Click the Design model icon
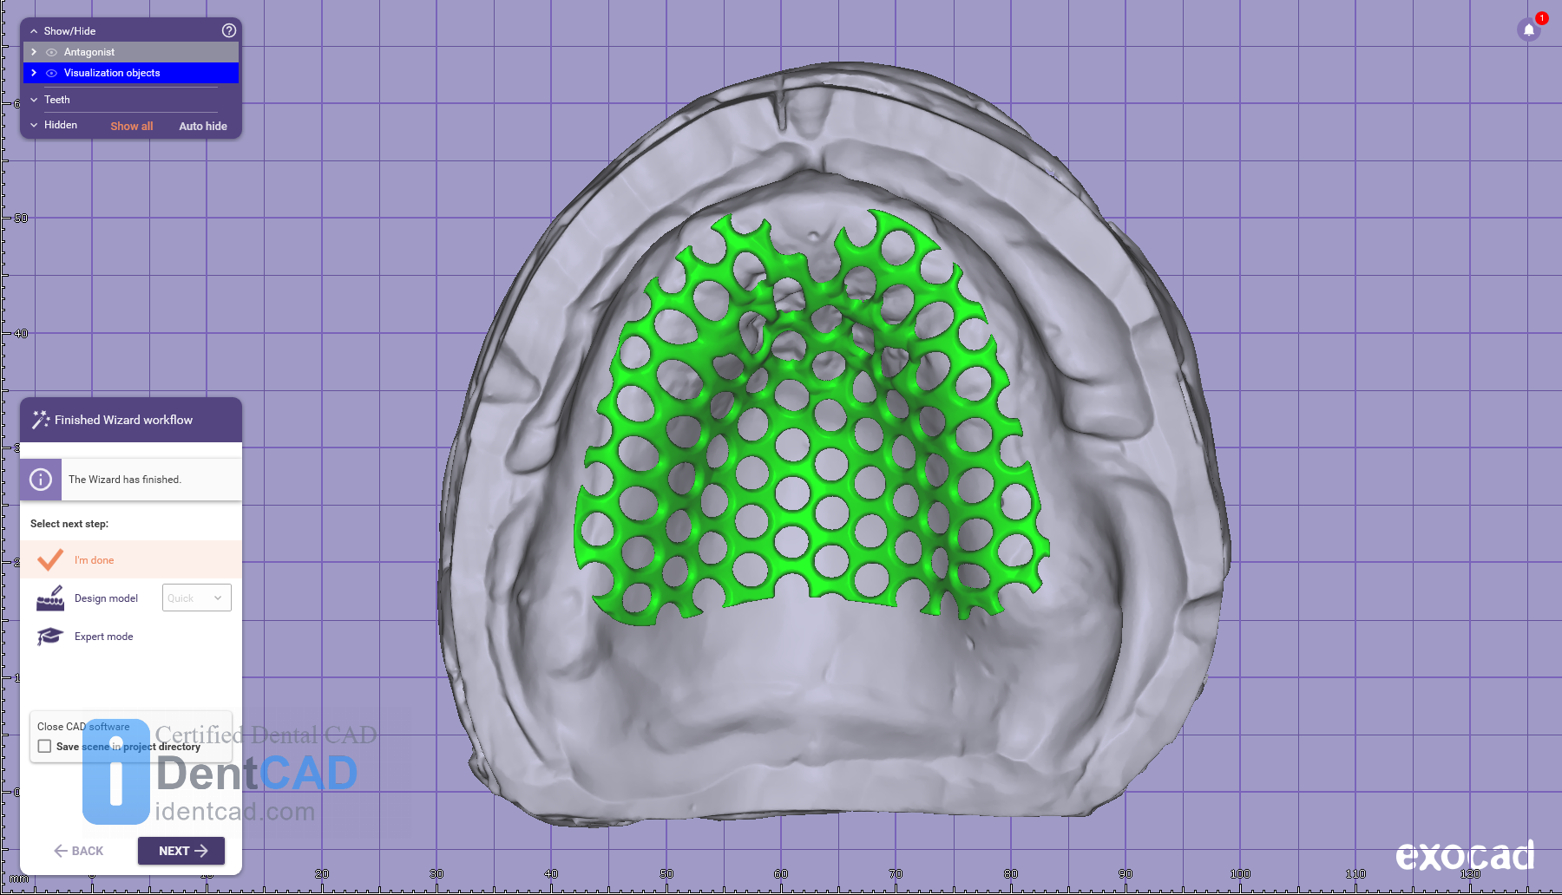 (50, 598)
